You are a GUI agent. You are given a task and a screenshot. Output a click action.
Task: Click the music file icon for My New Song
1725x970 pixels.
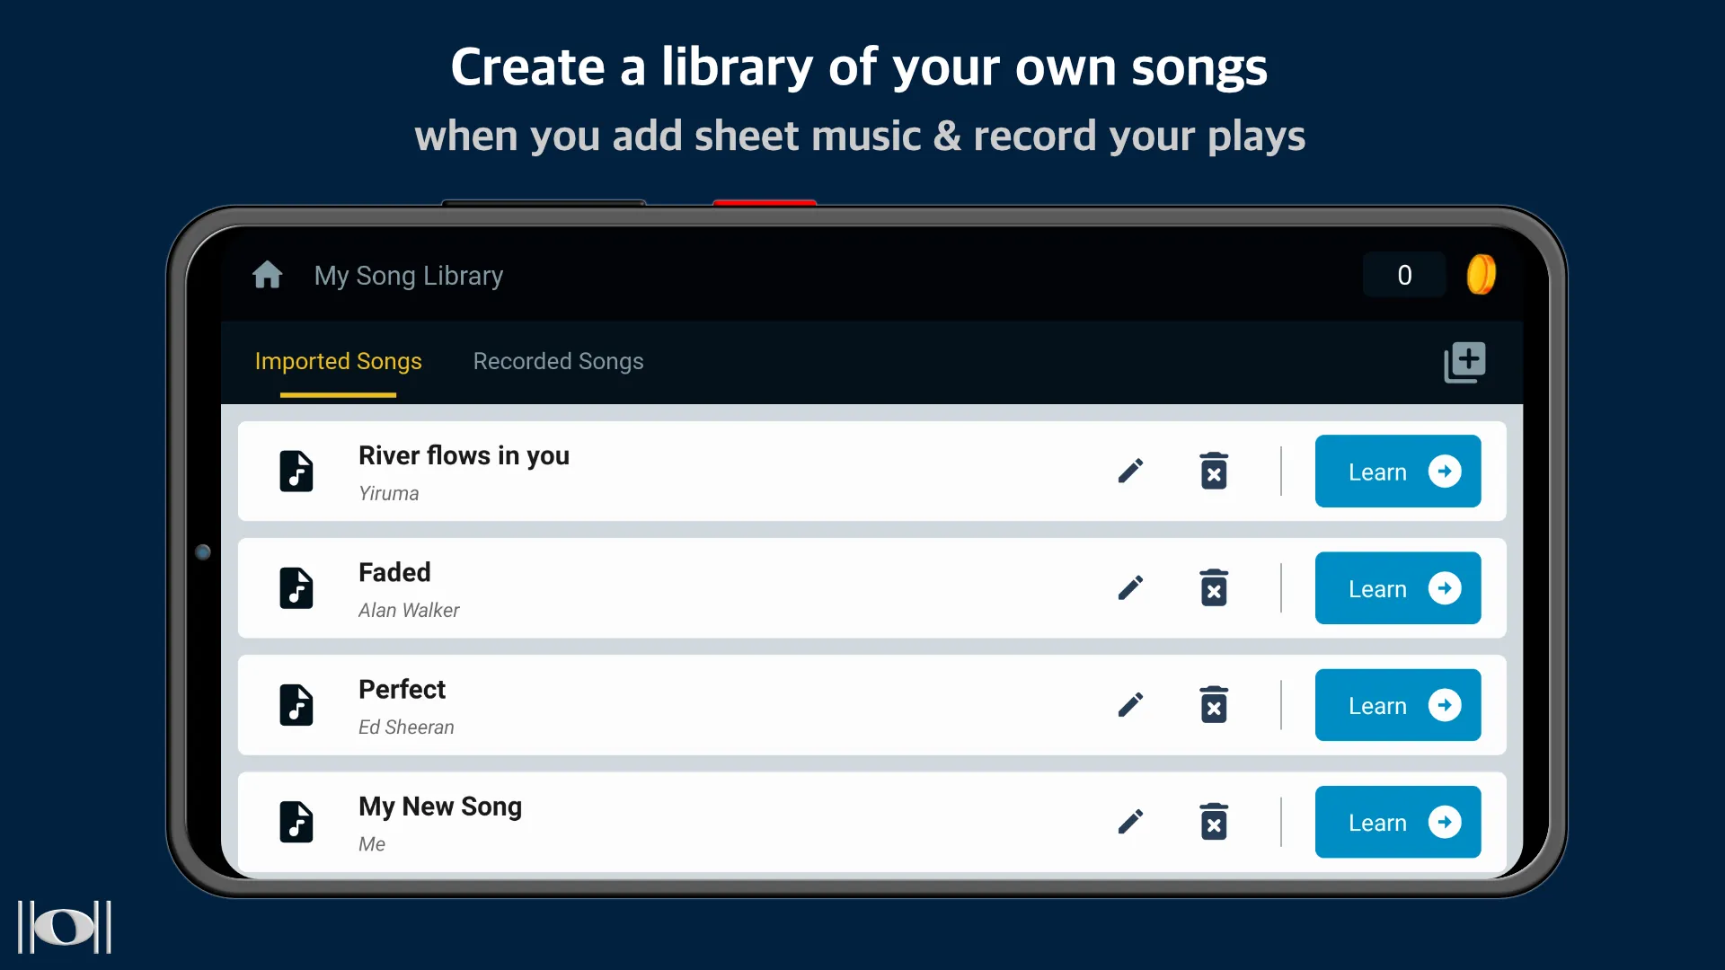click(296, 822)
